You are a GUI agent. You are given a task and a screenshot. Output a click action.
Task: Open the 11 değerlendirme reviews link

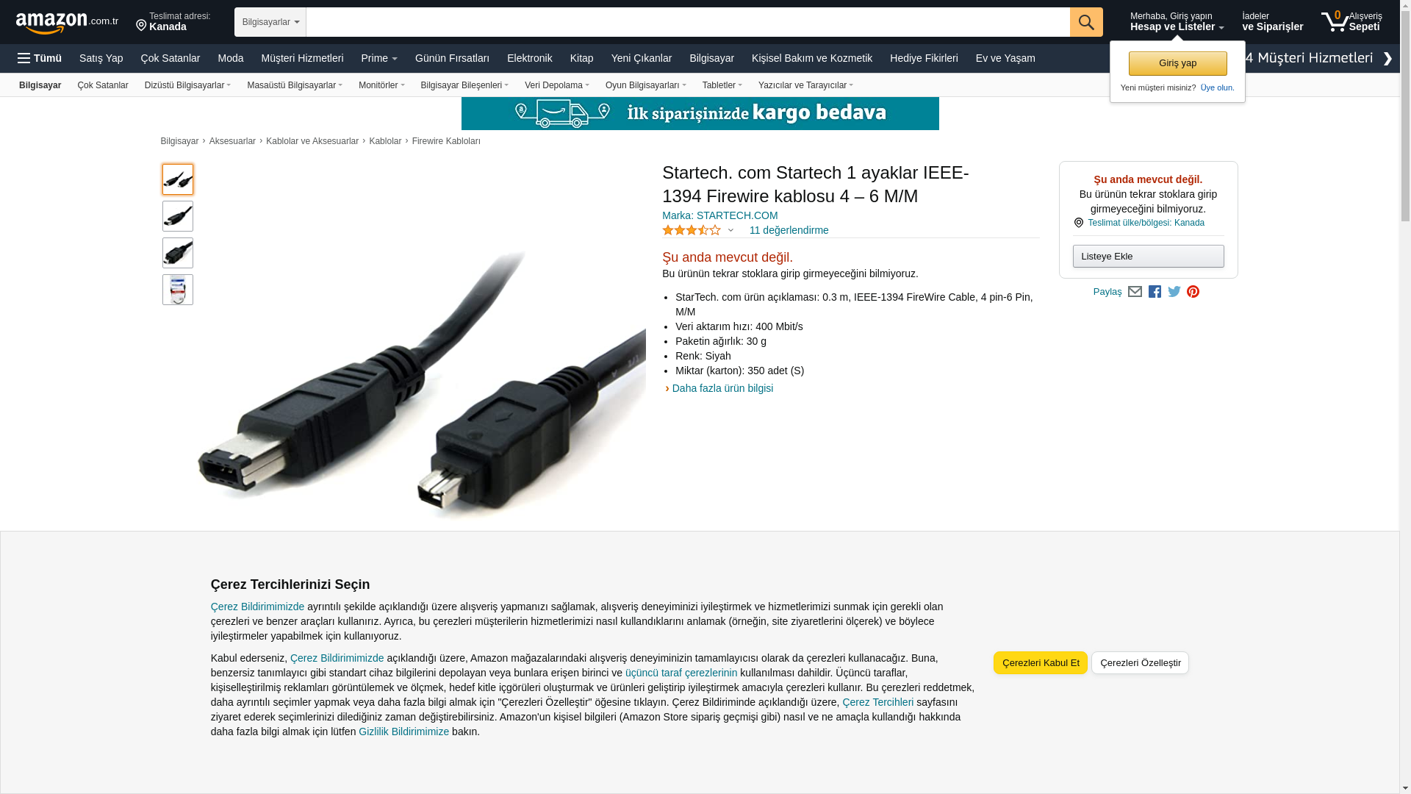tap(789, 230)
